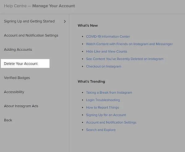Image resolution: width=185 pixels, height=152 pixels.
Task: Click Hide Like and View Counts link
Action: (106, 52)
